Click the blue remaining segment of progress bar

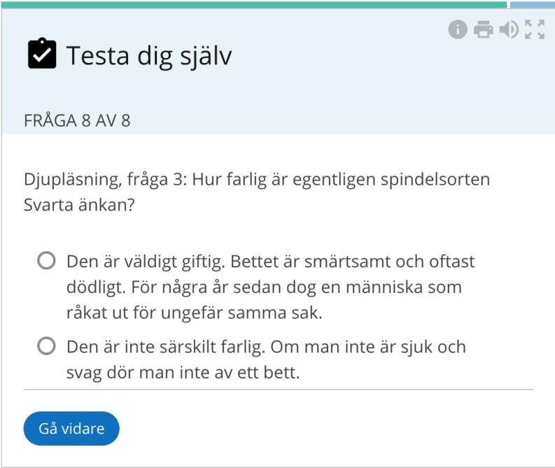(x=533, y=5)
